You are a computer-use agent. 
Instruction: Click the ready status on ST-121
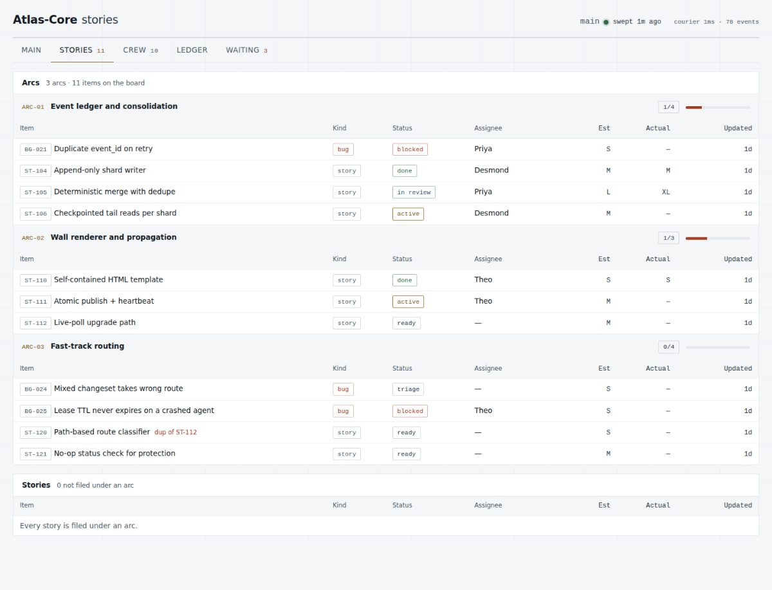(x=407, y=454)
